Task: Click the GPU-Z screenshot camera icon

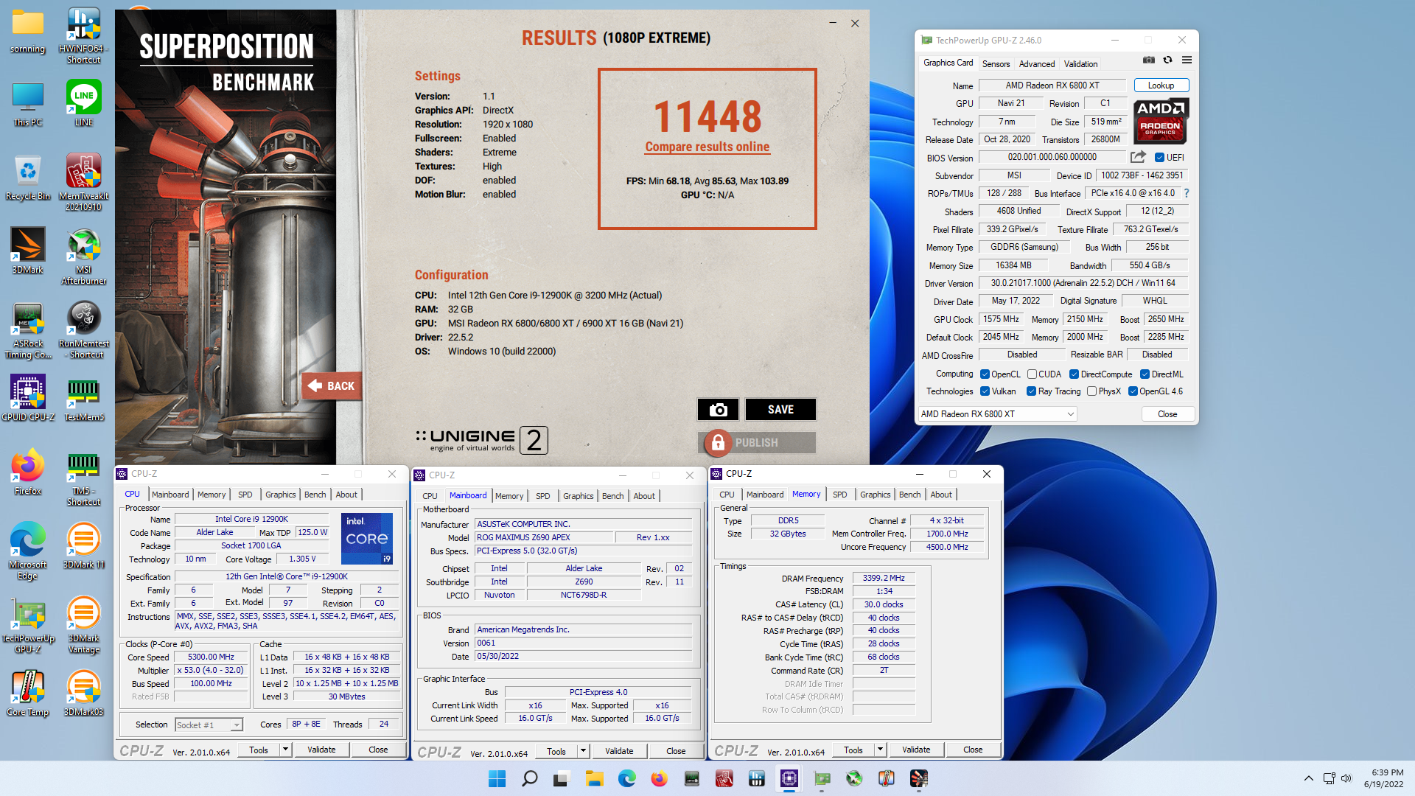Action: point(1148,60)
